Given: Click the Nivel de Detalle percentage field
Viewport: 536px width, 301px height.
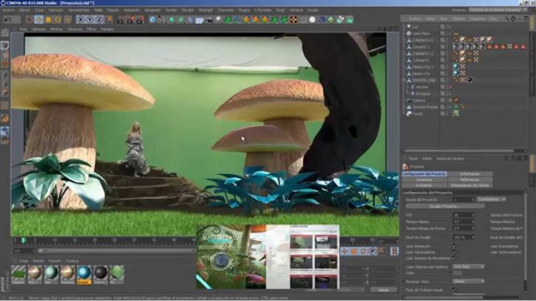Looking at the screenshot, I should point(463,237).
